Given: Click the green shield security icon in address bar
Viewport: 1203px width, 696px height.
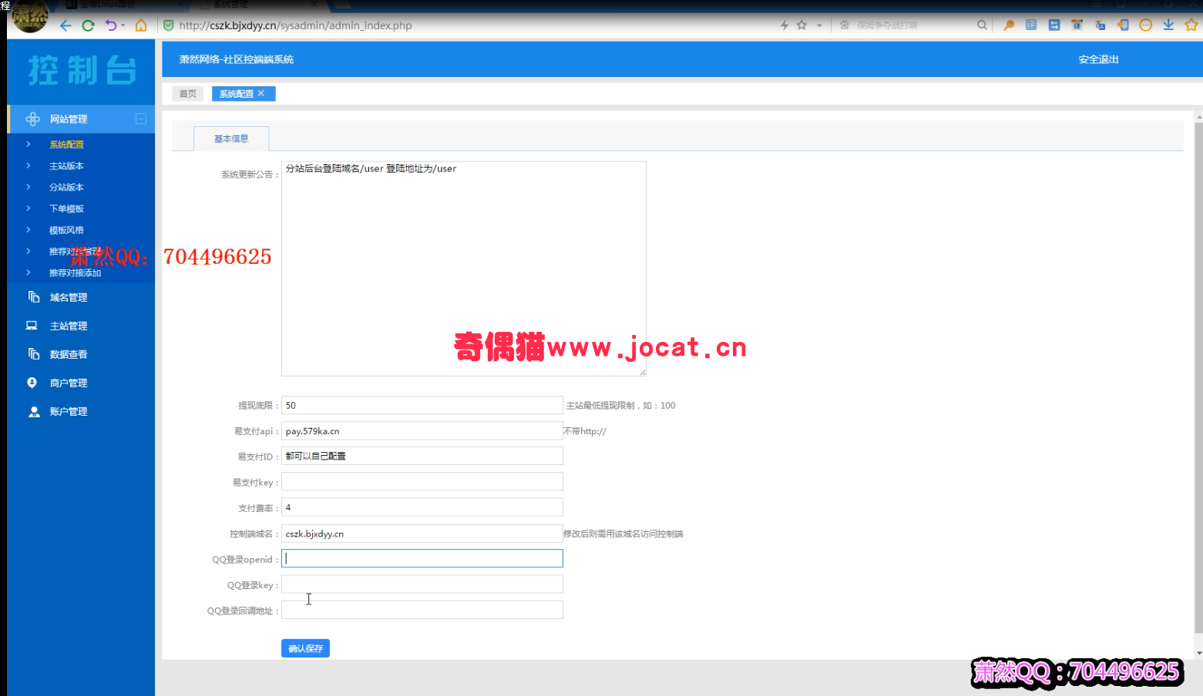Looking at the screenshot, I should click(169, 25).
